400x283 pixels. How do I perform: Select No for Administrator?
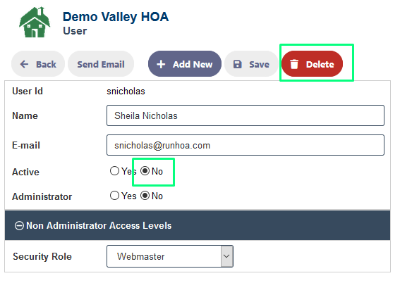click(x=145, y=196)
